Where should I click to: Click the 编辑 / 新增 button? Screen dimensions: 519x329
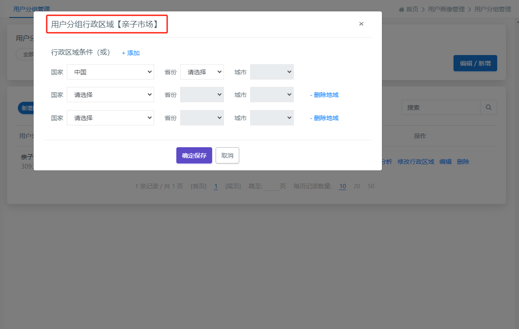475,63
